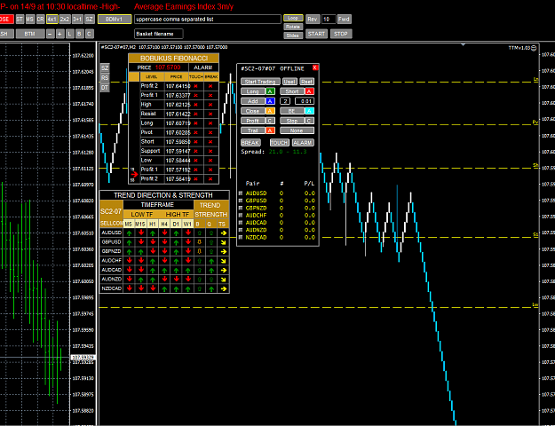Image resolution: width=555 pixels, height=426 pixels.
Task: Click the minus button in top toolbar
Action: [51, 34]
